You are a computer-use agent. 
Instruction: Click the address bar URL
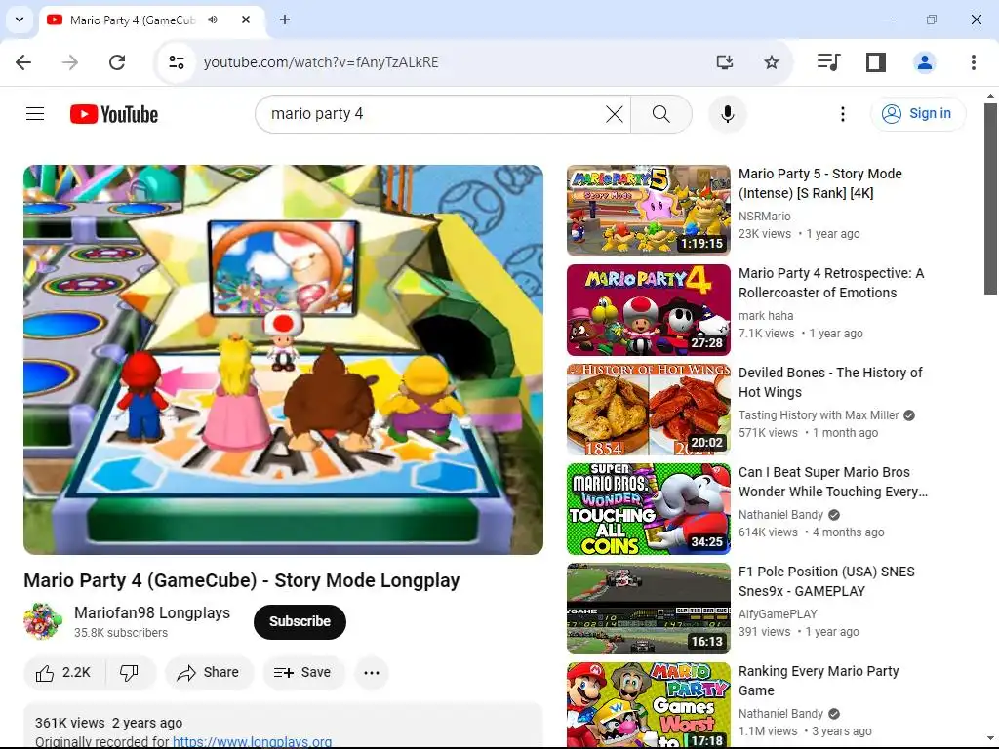tap(321, 62)
